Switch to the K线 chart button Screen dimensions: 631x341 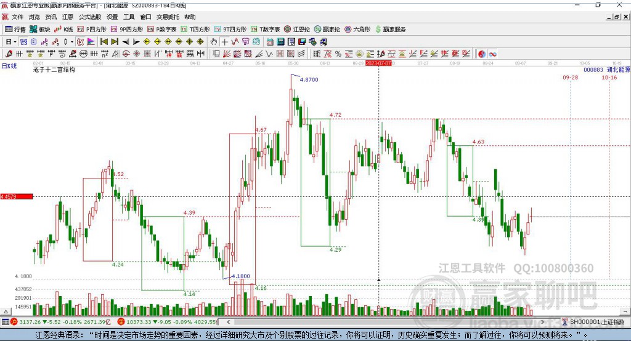pos(63,30)
